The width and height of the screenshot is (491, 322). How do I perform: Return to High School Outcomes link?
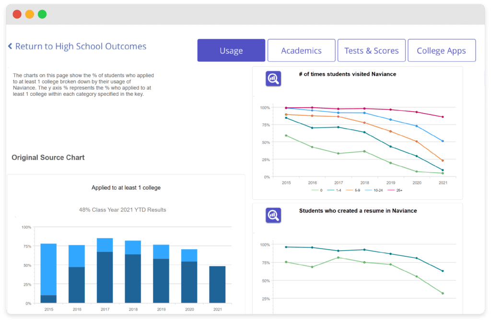point(81,46)
